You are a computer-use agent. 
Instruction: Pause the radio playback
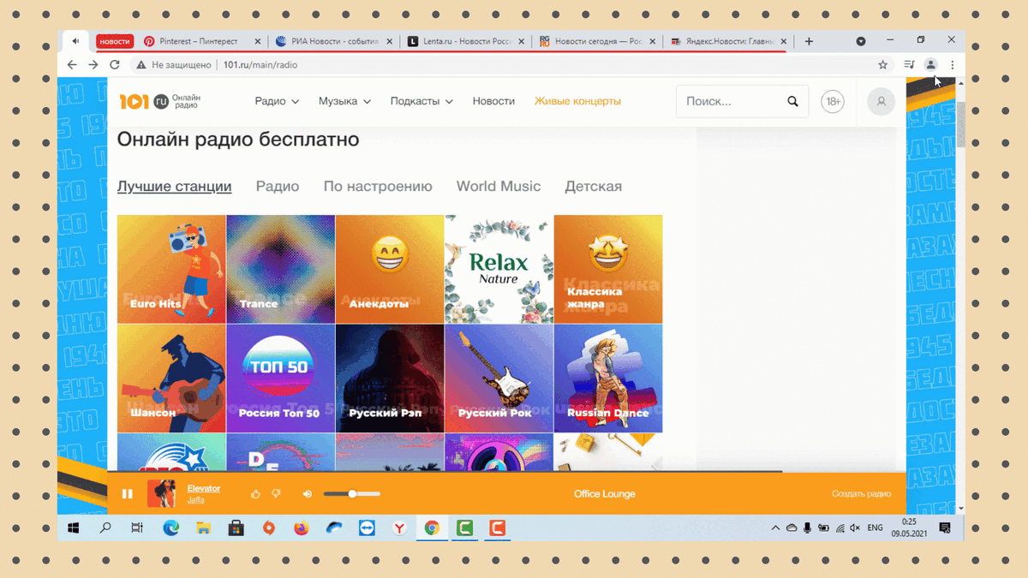[x=127, y=494]
